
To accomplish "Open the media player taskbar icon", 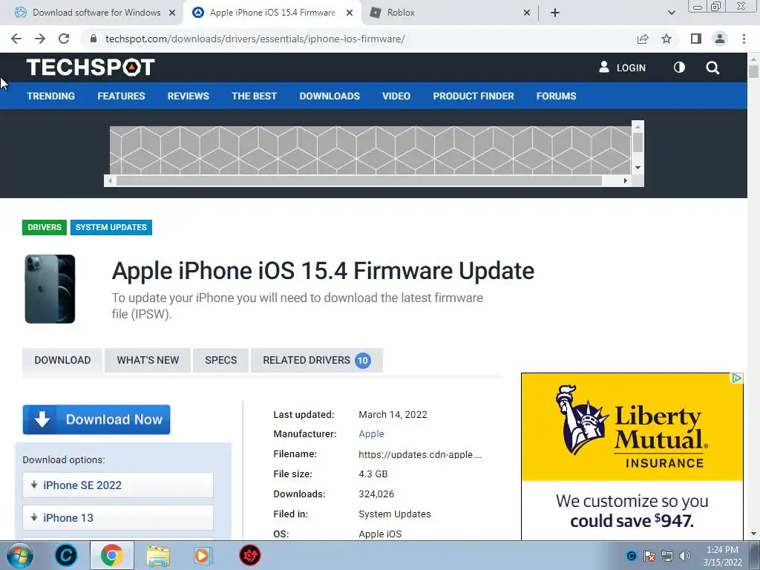I will [203, 555].
